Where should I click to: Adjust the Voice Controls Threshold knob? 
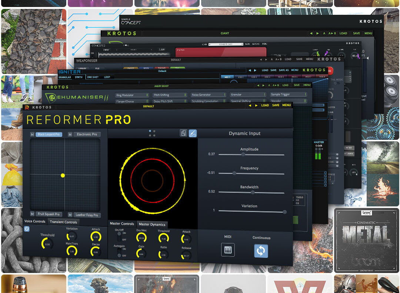point(47,244)
